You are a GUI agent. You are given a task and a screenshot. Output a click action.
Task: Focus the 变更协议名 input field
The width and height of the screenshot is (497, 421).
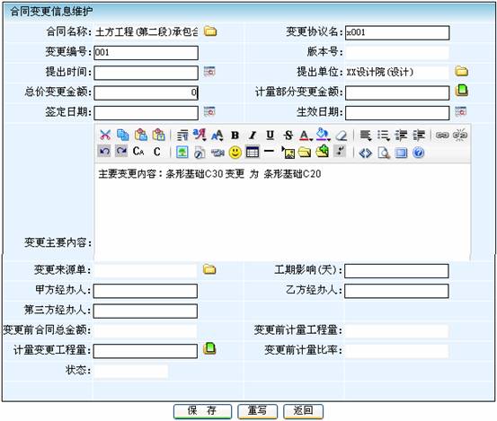pos(397,32)
